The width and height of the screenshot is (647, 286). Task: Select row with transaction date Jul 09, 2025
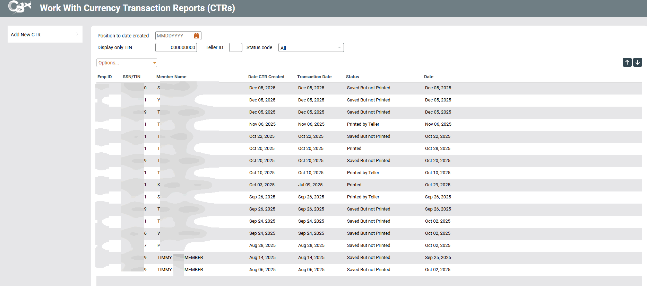tap(310, 185)
